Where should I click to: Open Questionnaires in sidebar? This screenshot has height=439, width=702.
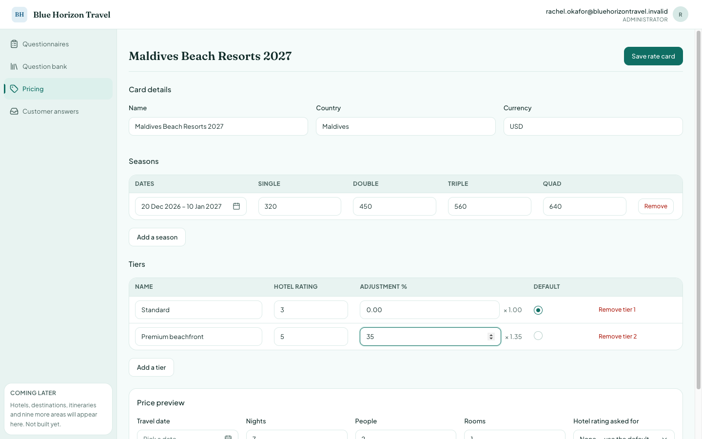pyautogui.click(x=58, y=44)
